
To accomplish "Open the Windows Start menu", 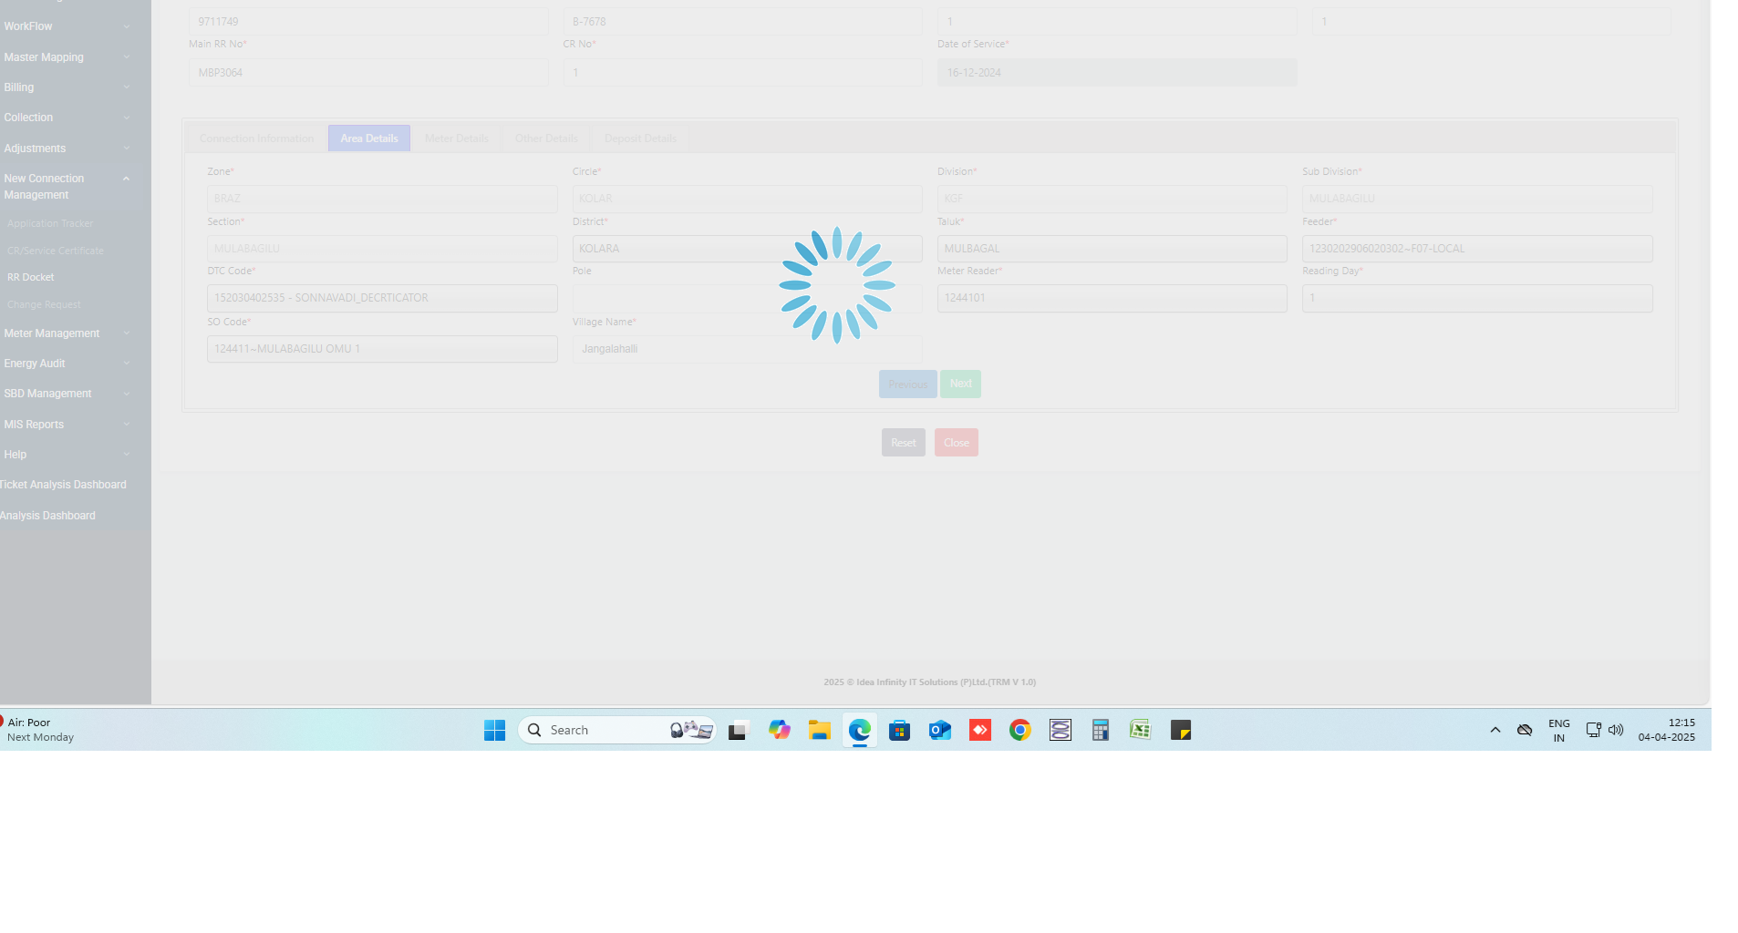I will 494,730.
